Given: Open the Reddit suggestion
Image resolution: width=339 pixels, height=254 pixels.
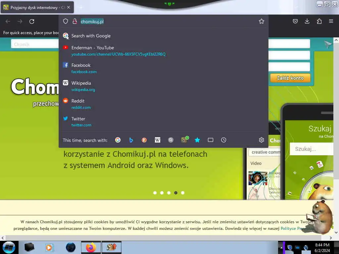Looking at the screenshot, I should point(163,104).
